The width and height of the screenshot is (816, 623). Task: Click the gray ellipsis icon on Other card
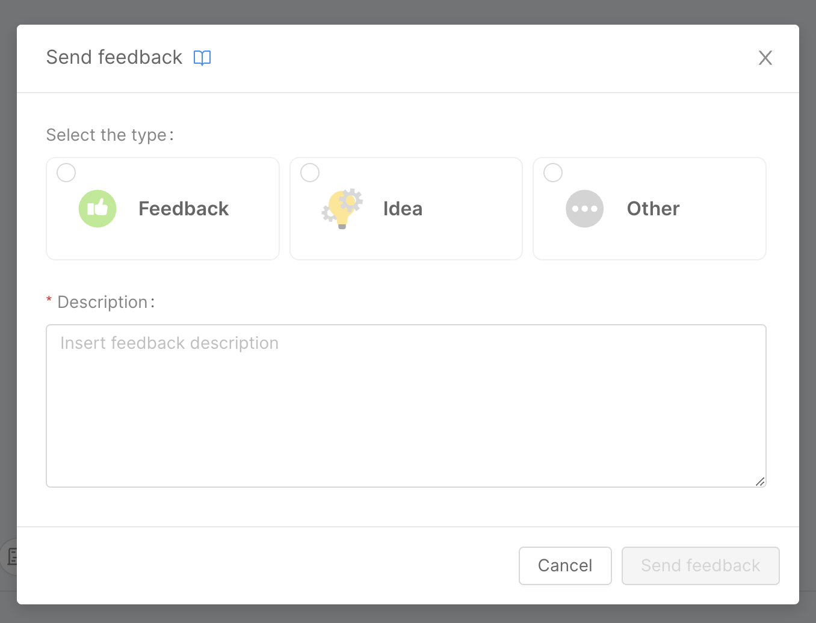pos(584,209)
